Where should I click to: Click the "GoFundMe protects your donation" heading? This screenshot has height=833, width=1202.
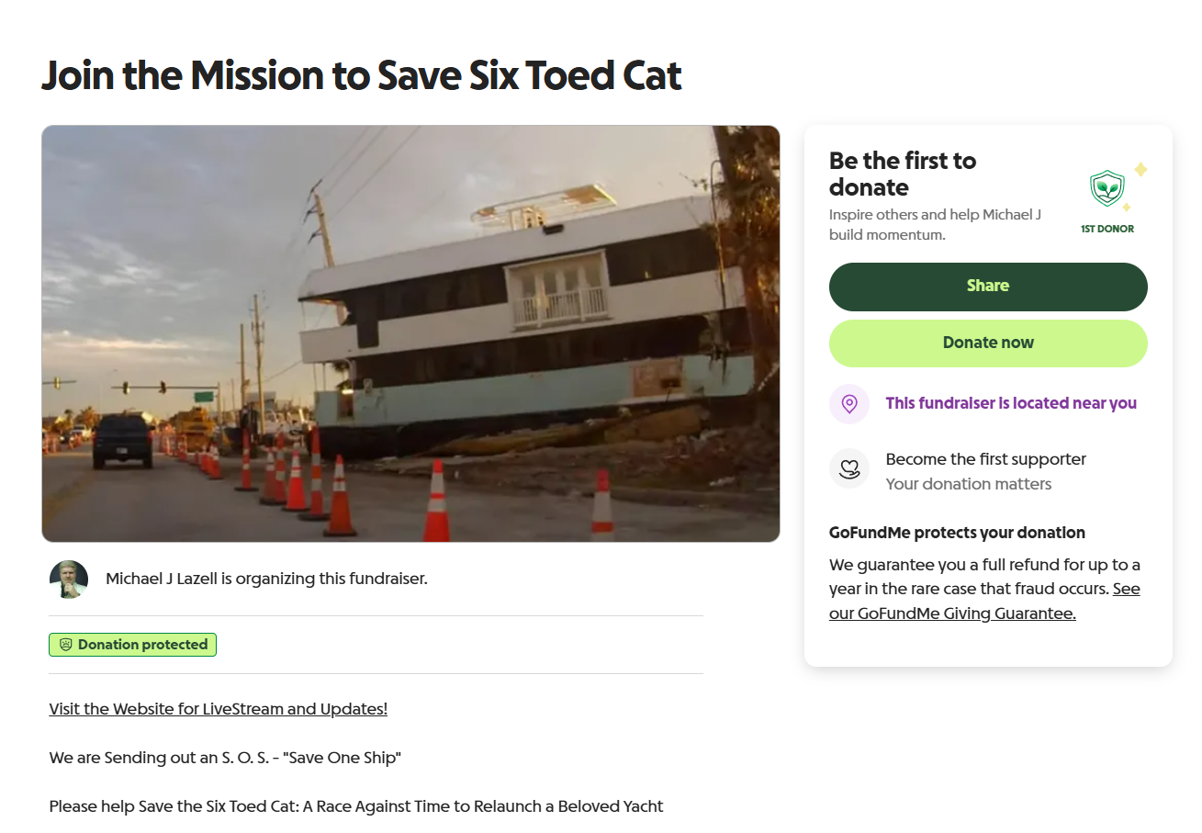click(957, 533)
